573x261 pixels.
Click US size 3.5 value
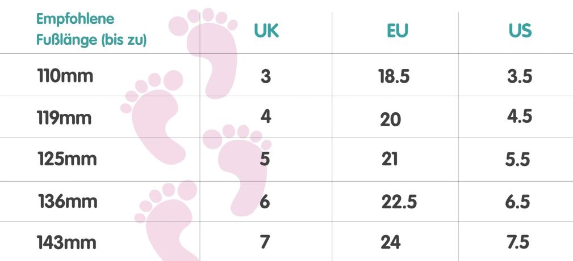click(519, 76)
